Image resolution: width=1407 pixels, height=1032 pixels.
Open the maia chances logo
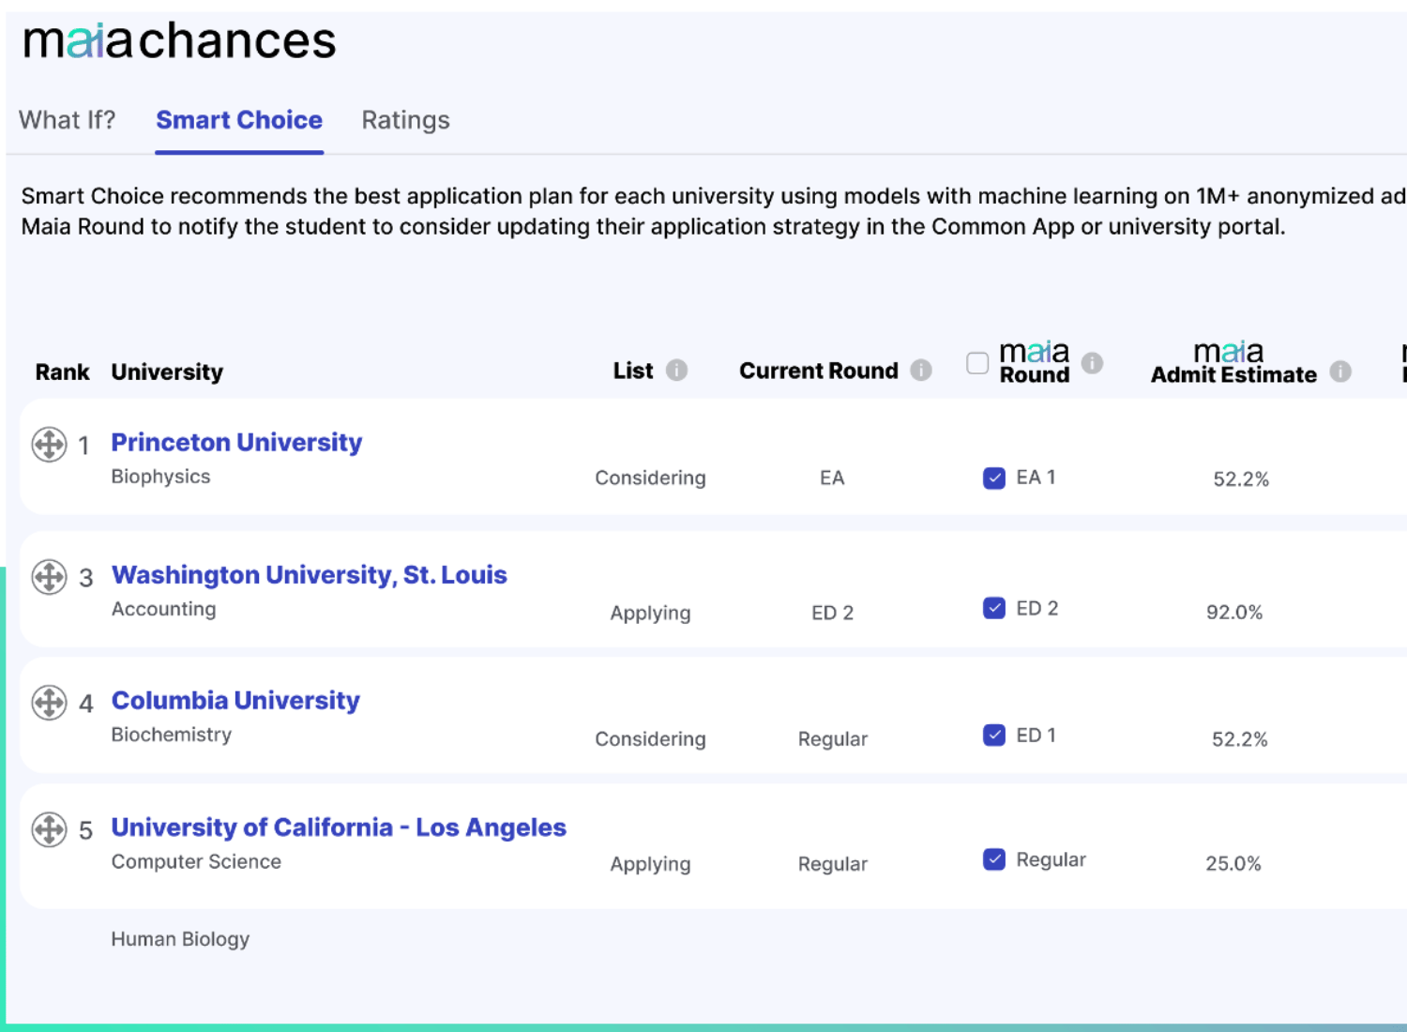click(179, 41)
